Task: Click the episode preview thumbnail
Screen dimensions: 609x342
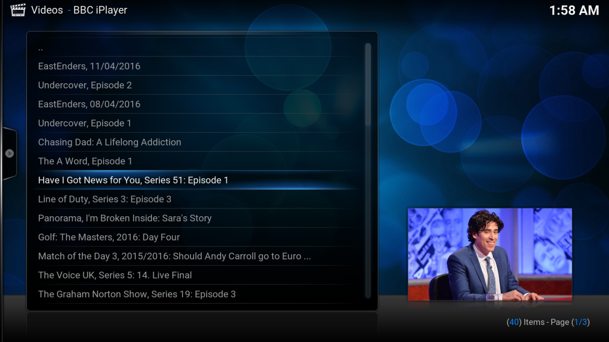Action: (490, 254)
